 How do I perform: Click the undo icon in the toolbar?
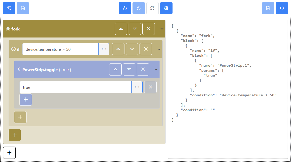coord(125,8)
